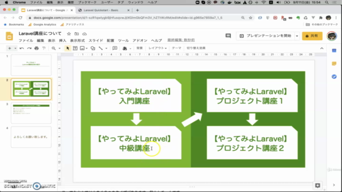
Task: Hide the side panel with chevron
Action: pyautogui.click(x=334, y=185)
